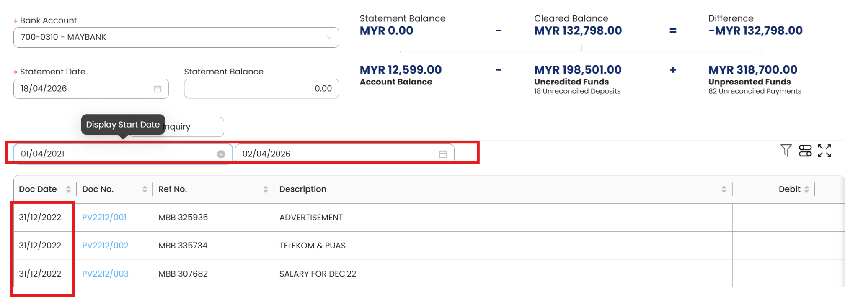Image resolution: width=858 pixels, height=297 pixels.
Task: Open the Statement Date calendar picker
Action: (158, 89)
